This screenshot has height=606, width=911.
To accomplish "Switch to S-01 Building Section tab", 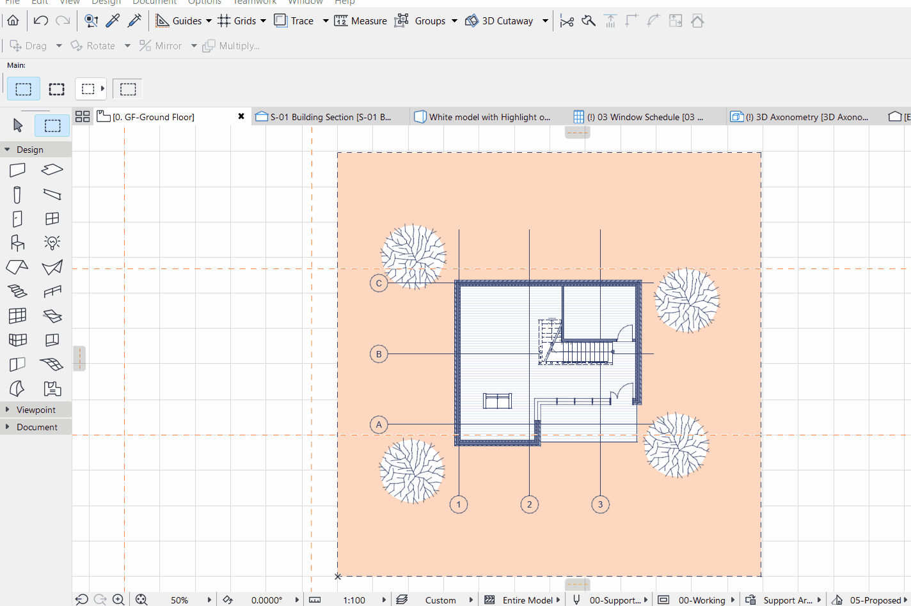I will [x=330, y=117].
